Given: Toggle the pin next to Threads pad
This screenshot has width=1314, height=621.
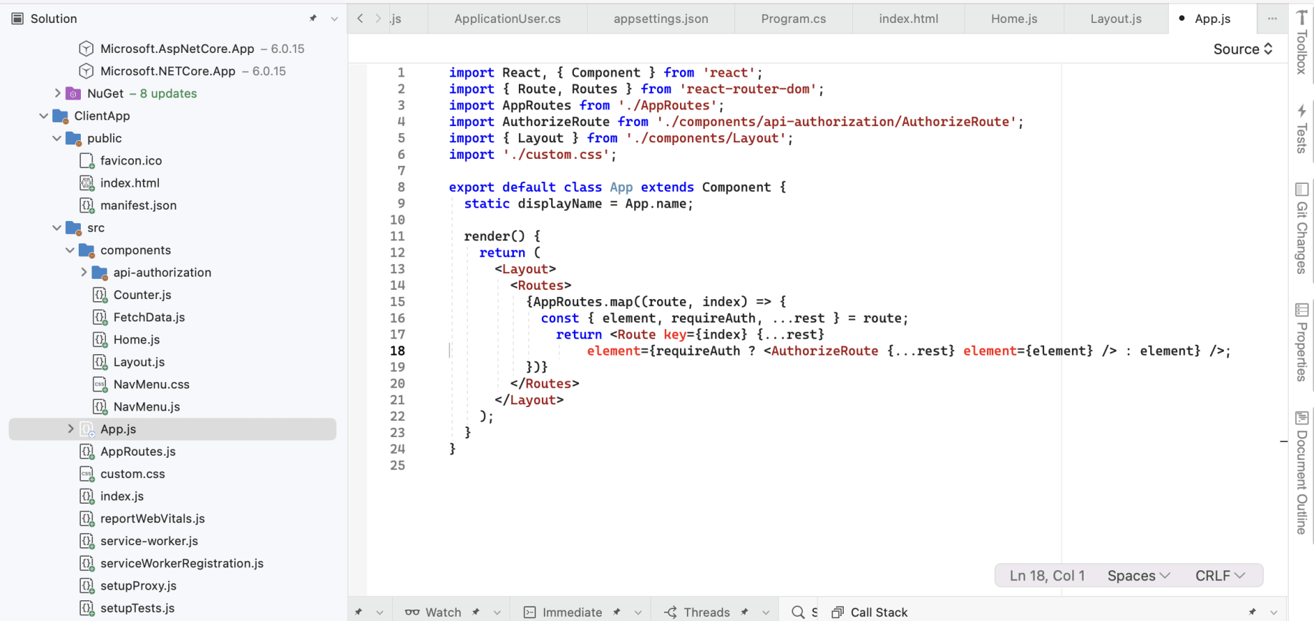Looking at the screenshot, I should (745, 612).
